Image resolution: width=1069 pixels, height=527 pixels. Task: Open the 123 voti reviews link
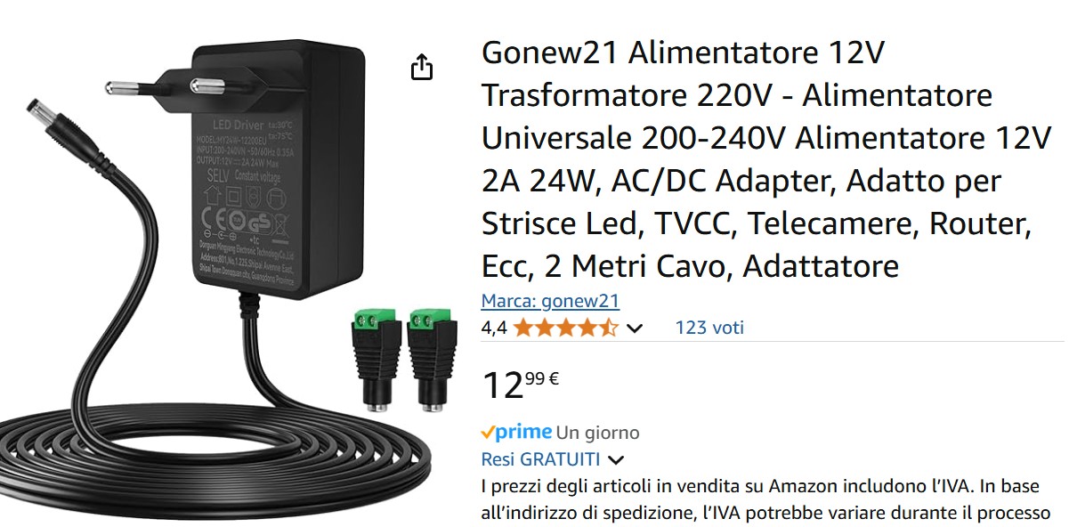tap(709, 328)
